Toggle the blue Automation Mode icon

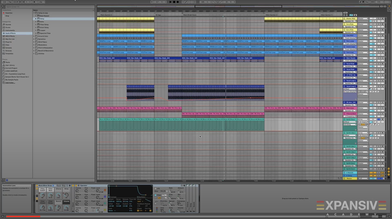[351, 15]
